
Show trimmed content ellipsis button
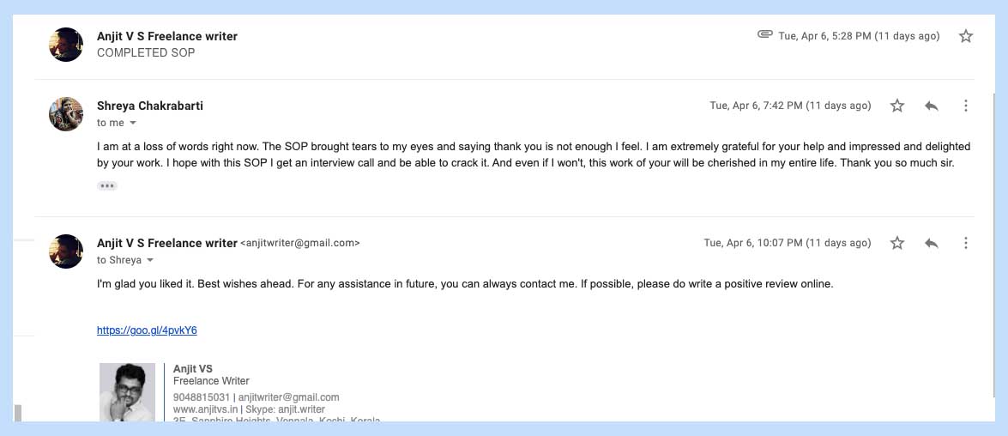107,185
